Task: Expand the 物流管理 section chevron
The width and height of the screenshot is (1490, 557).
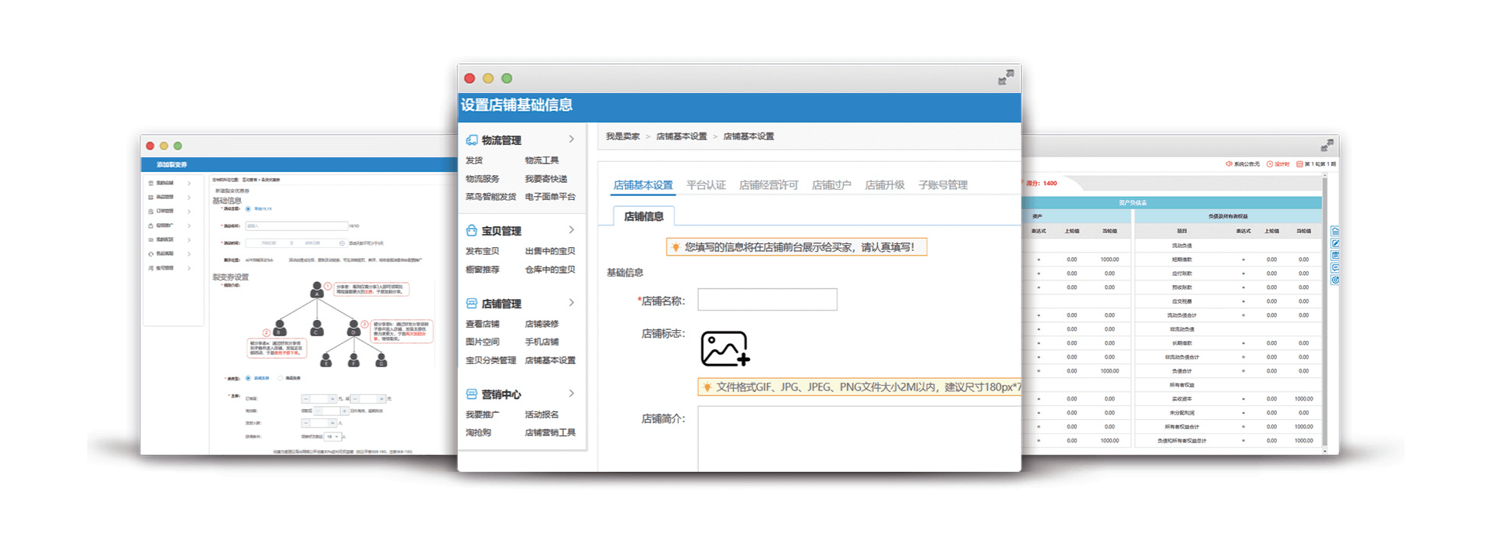Action: (x=572, y=139)
